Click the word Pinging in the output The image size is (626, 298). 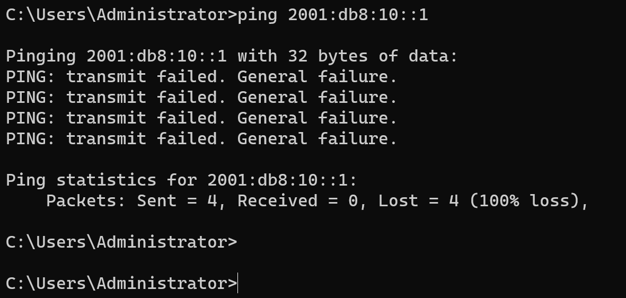click(x=41, y=56)
